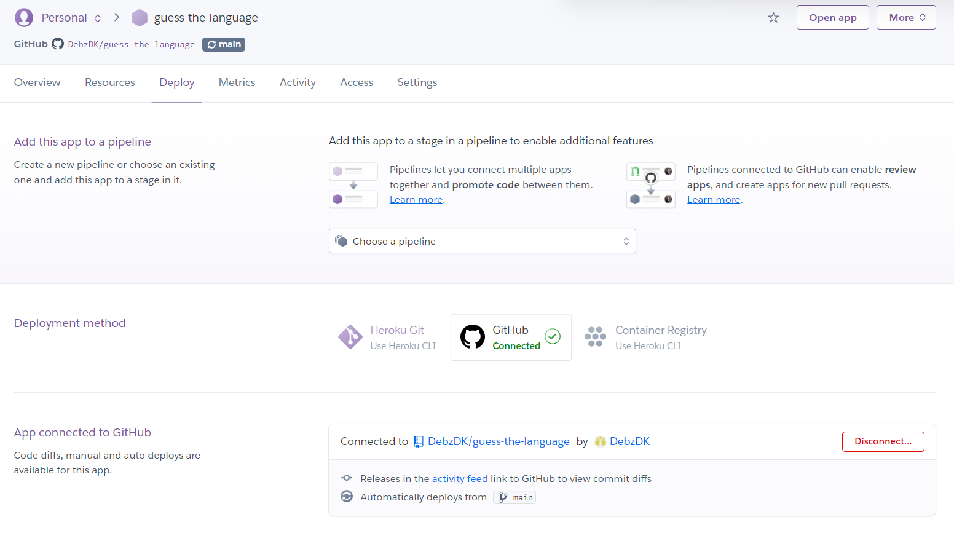Open the Access tab

click(357, 82)
